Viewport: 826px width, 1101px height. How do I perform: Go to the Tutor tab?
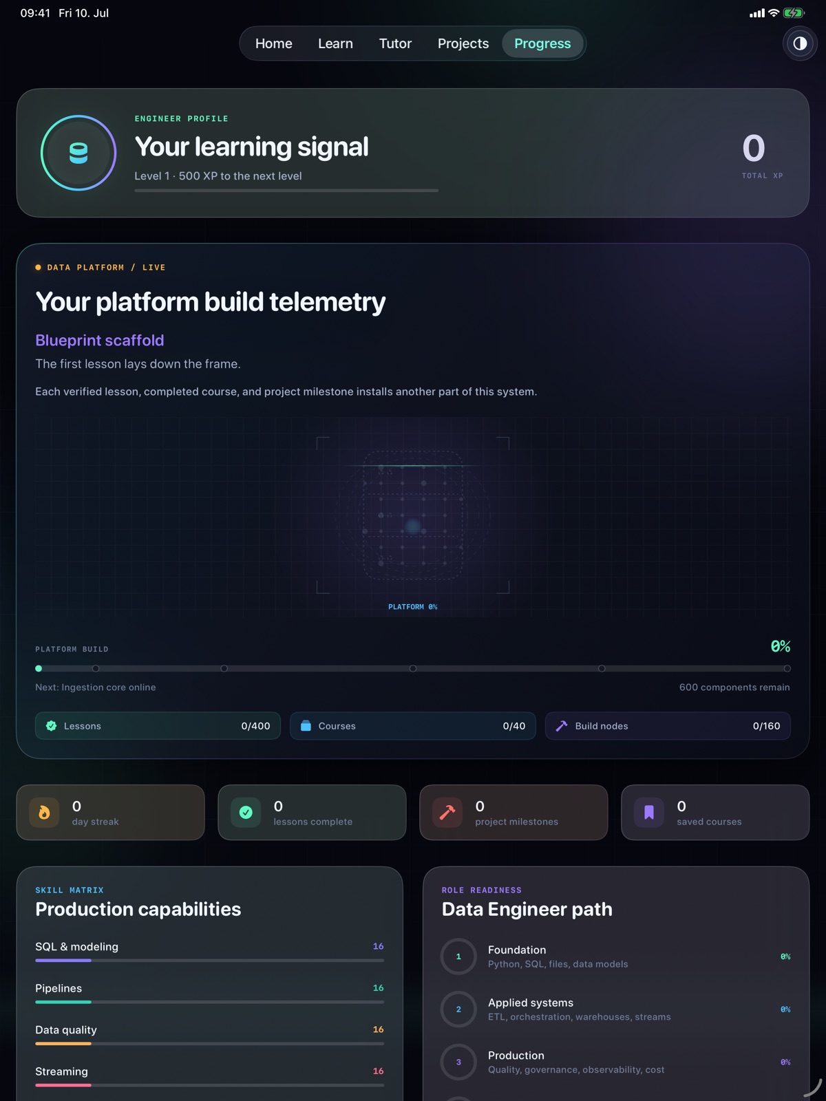tap(395, 43)
